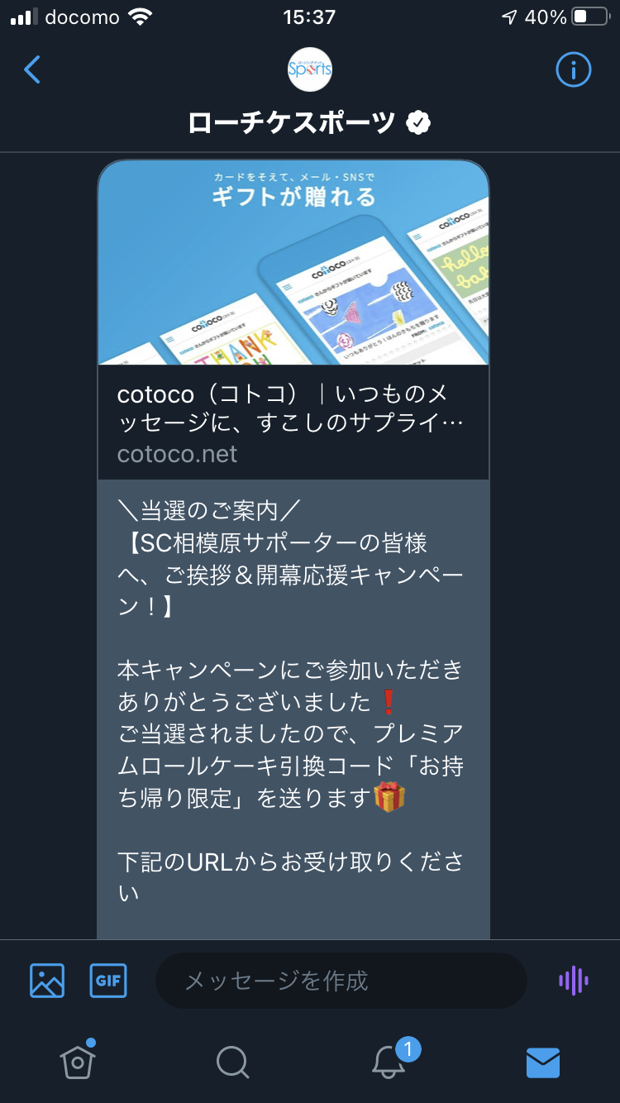620x1103 pixels.
Task: Tap the battery indicator in status bar
Action: (x=591, y=17)
